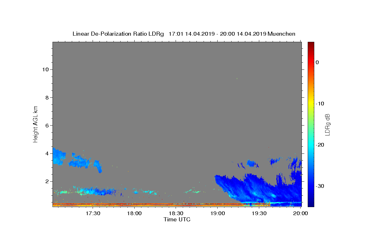Click the start date "17:01 14.04.2019" in title

[x=191, y=34]
